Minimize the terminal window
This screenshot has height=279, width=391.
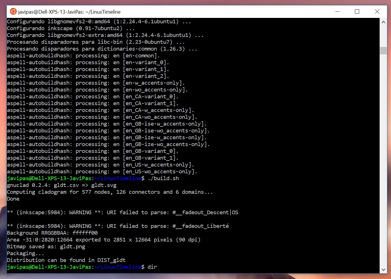pyautogui.click(x=337, y=12)
